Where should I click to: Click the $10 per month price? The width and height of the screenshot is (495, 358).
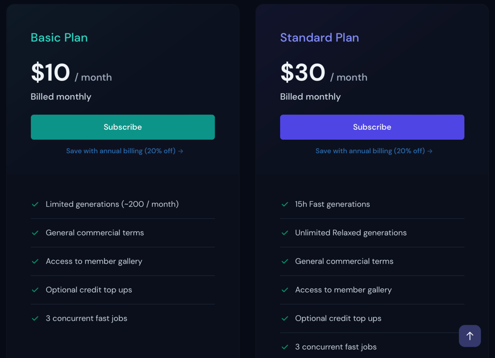(x=71, y=73)
